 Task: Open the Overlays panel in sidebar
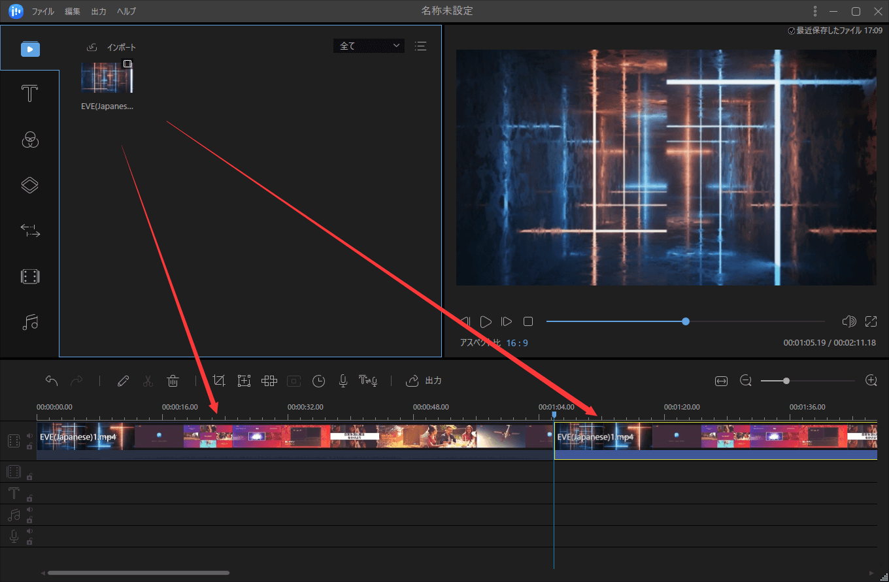point(30,185)
